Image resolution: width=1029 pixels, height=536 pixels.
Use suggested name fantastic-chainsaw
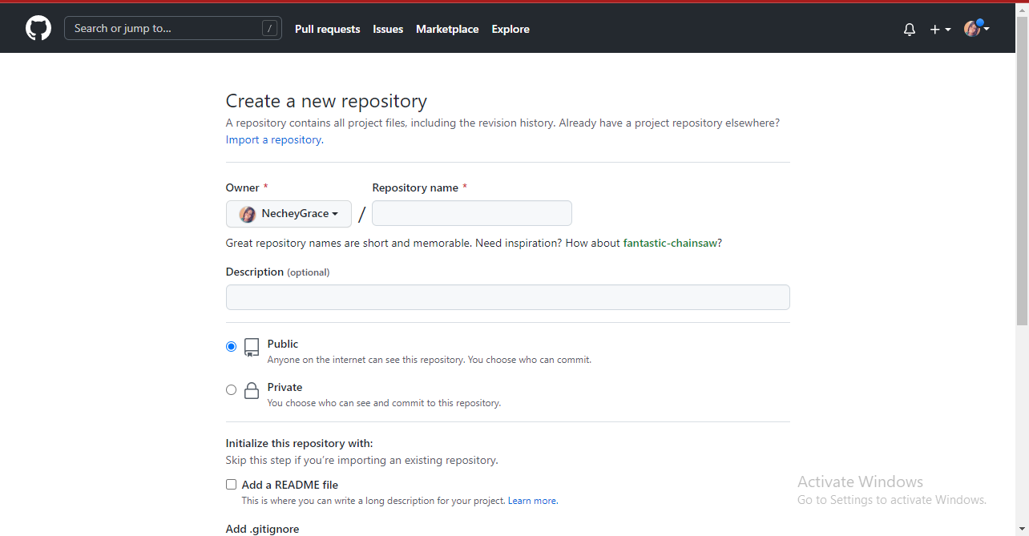[x=670, y=243]
